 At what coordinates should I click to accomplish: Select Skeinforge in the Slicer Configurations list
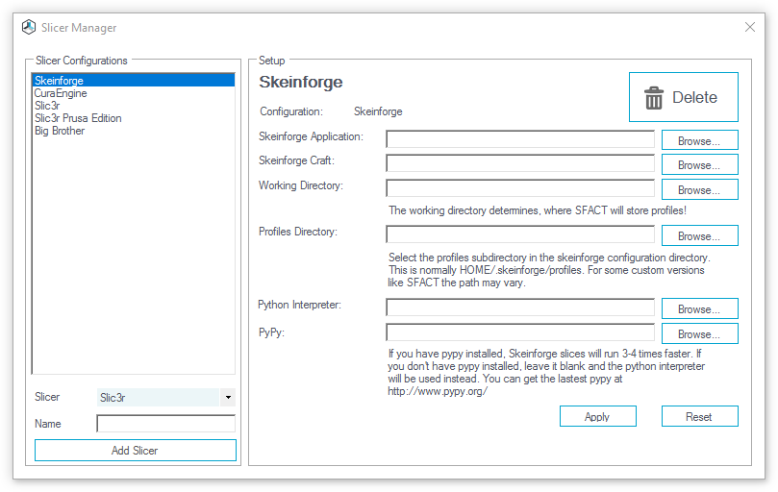point(133,81)
